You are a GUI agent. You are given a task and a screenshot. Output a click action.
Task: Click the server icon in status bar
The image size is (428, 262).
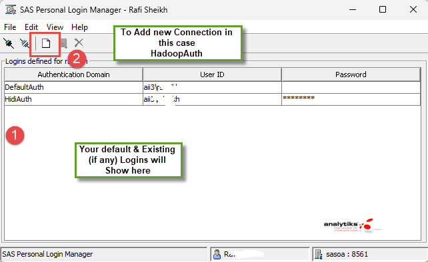click(318, 255)
